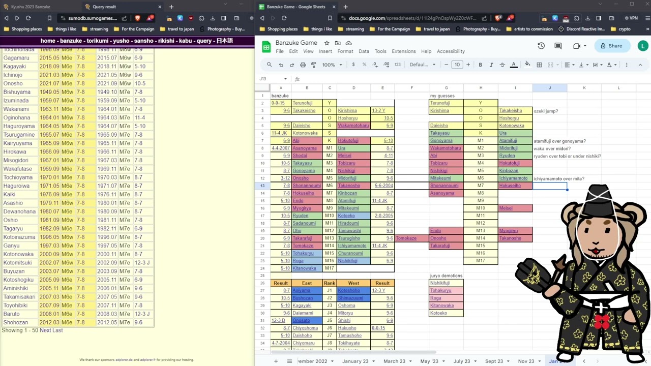This screenshot has width=651, height=366.
Task: Check cloud document status icon
Action: (x=349, y=43)
